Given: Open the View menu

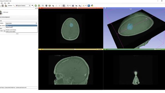Looking at the screenshot, I should (x=5, y=3).
